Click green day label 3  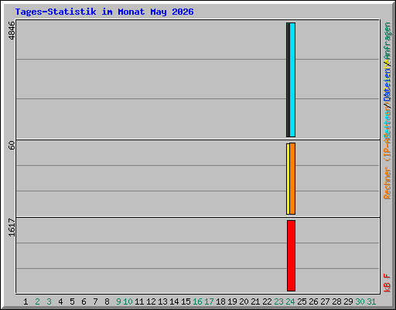(x=49, y=301)
